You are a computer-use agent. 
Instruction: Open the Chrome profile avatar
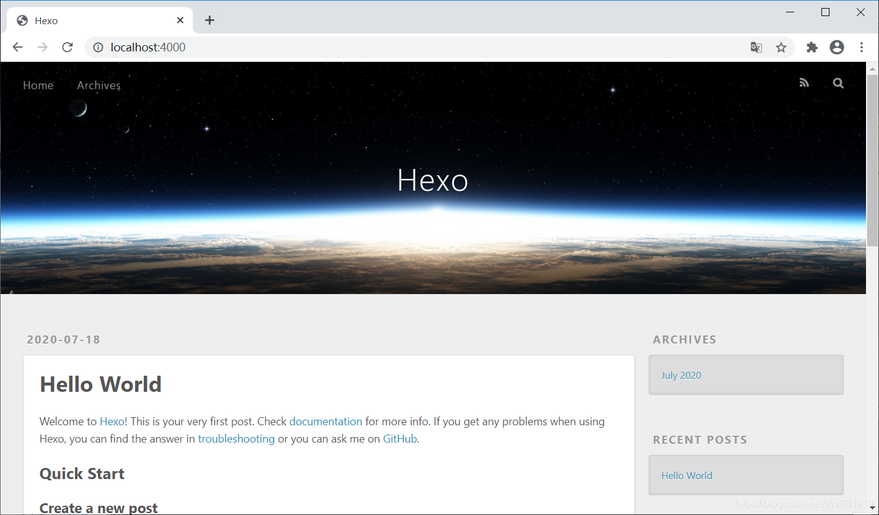click(837, 47)
